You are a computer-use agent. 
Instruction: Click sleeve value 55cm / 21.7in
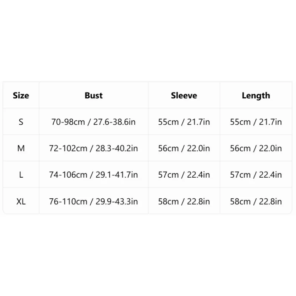tap(184, 122)
